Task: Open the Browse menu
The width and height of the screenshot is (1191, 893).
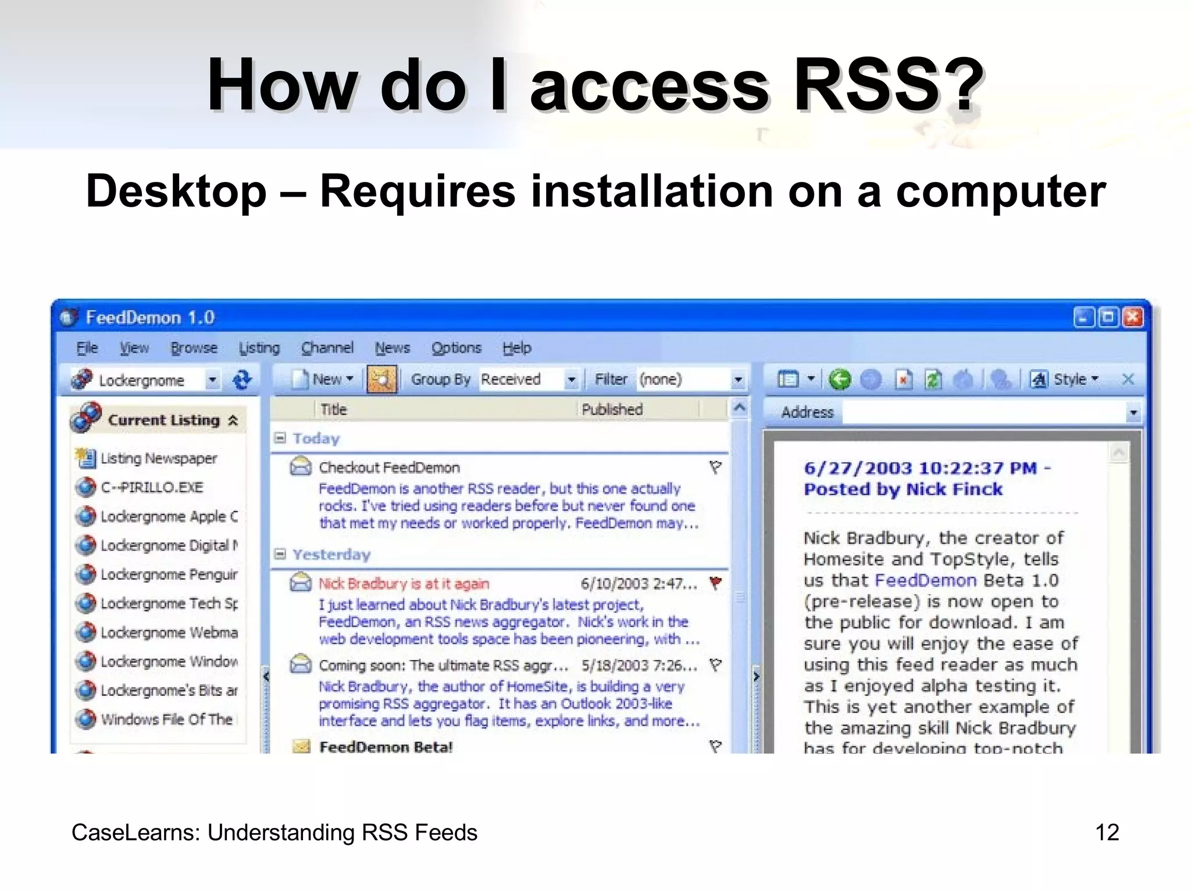Action: pyautogui.click(x=194, y=348)
